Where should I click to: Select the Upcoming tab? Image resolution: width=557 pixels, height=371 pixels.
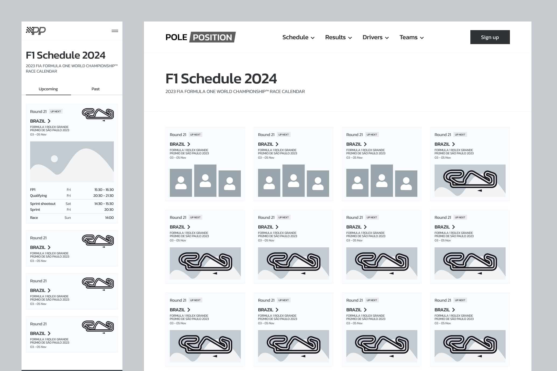point(48,89)
